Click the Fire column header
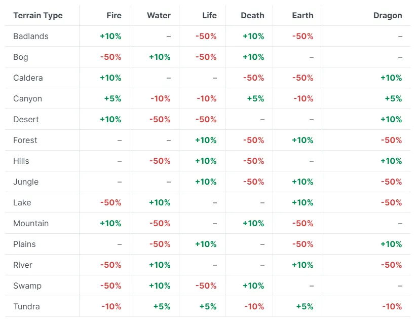 (114, 15)
